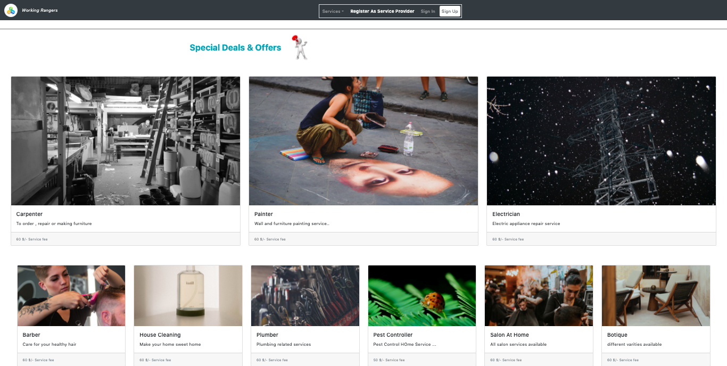Click the Carpenter card title
Screen dimensions: 727x366
[29, 214]
